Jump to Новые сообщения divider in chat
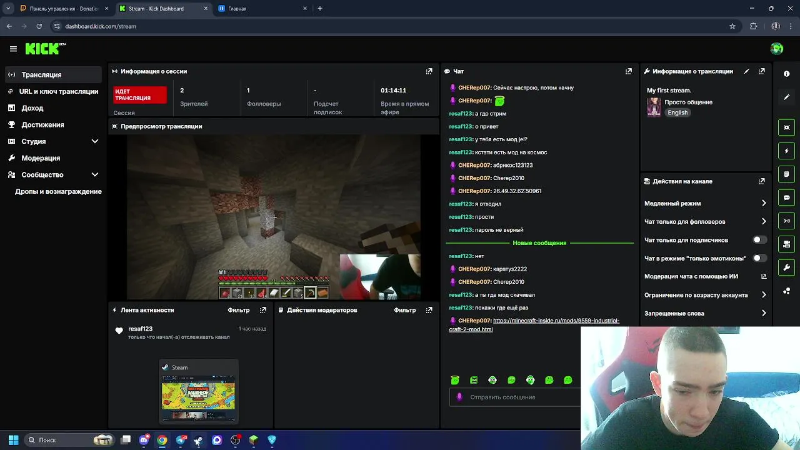 (539, 243)
